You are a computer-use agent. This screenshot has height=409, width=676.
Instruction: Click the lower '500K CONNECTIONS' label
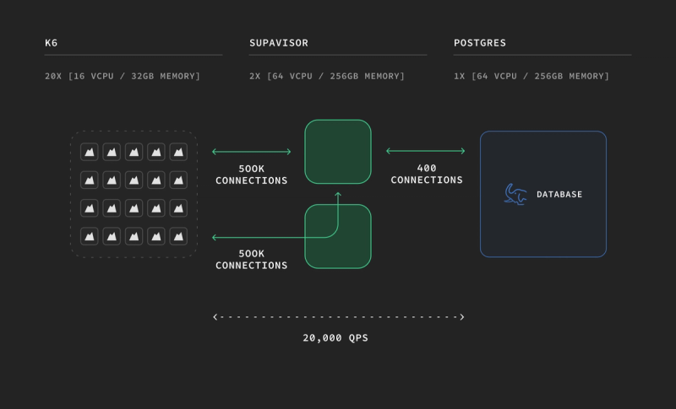(x=252, y=260)
